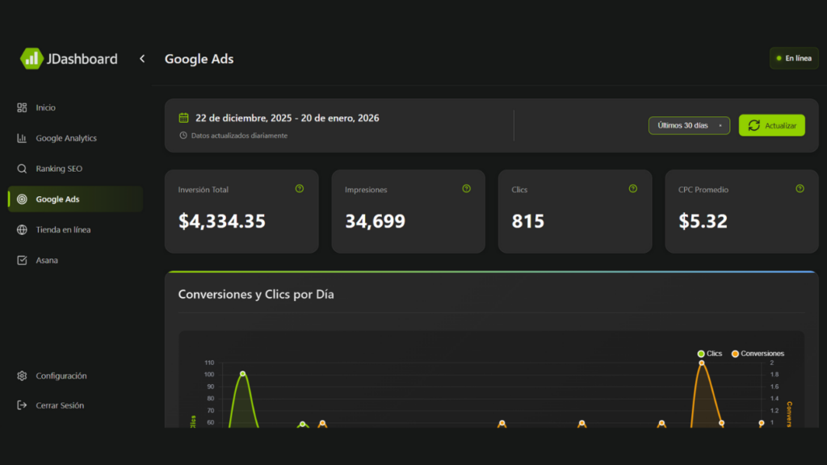Click the En línea status badge
The width and height of the screenshot is (827, 465).
tap(794, 58)
